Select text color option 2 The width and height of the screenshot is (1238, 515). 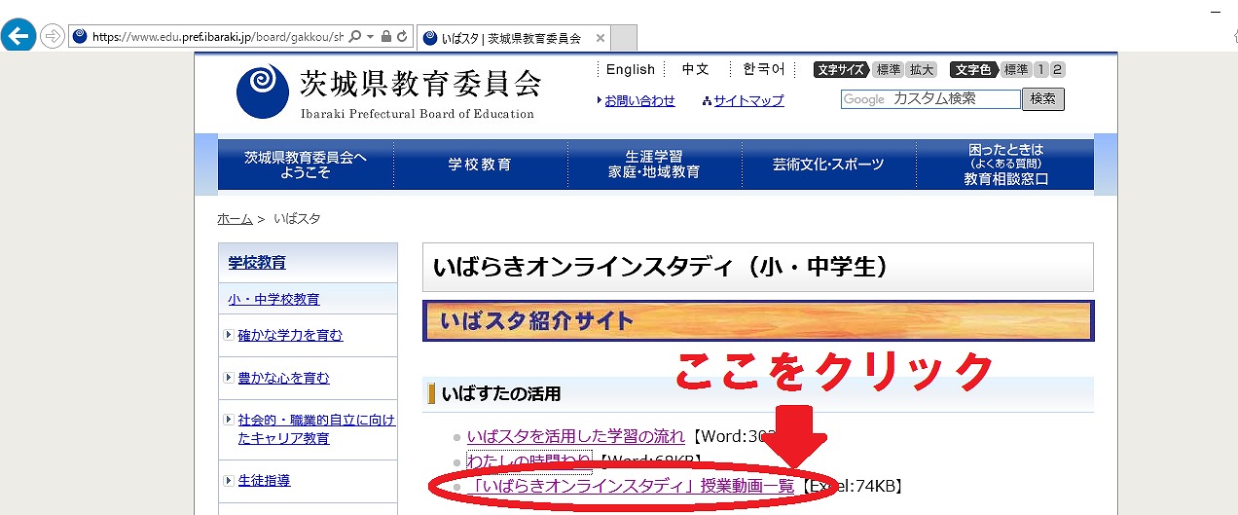pyautogui.click(x=1058, y=69)
